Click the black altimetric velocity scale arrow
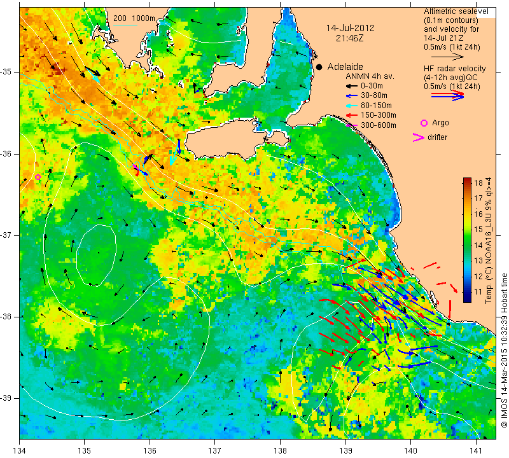509x458 pixels. (447, 57)
